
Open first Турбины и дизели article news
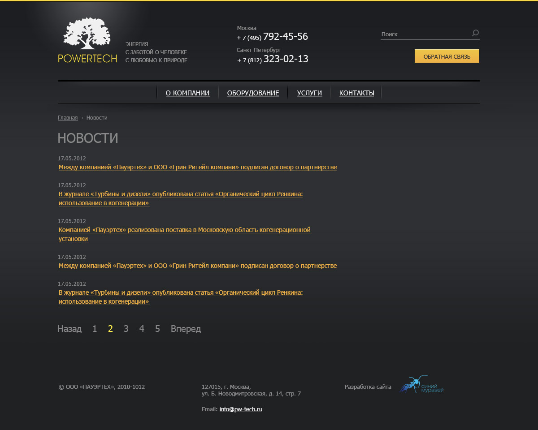tap(181, 198)
